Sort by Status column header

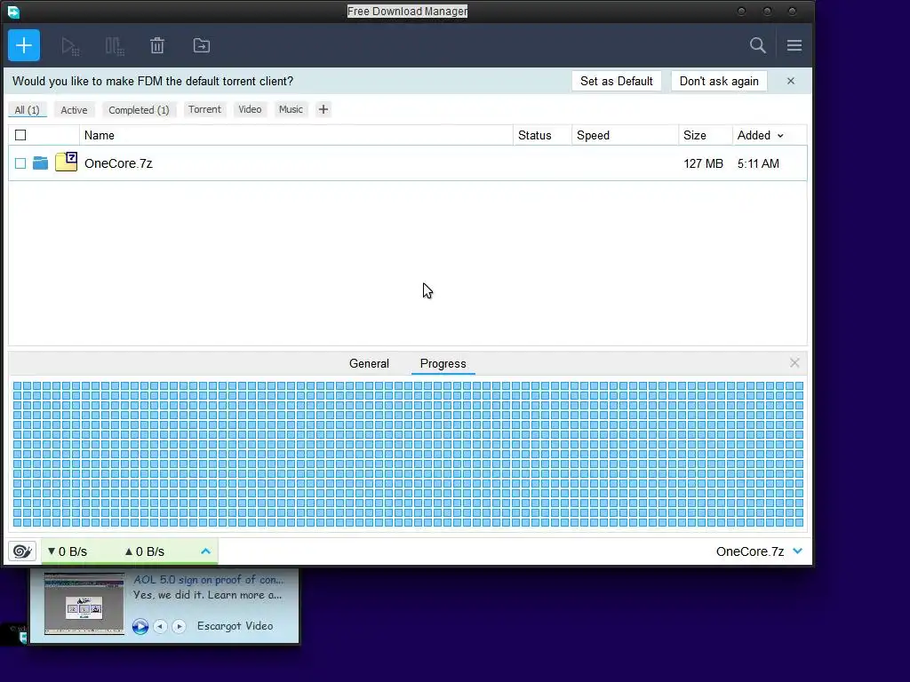coord(542,135)
